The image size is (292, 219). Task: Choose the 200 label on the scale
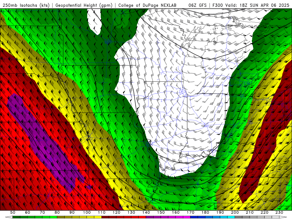(235, 212)
